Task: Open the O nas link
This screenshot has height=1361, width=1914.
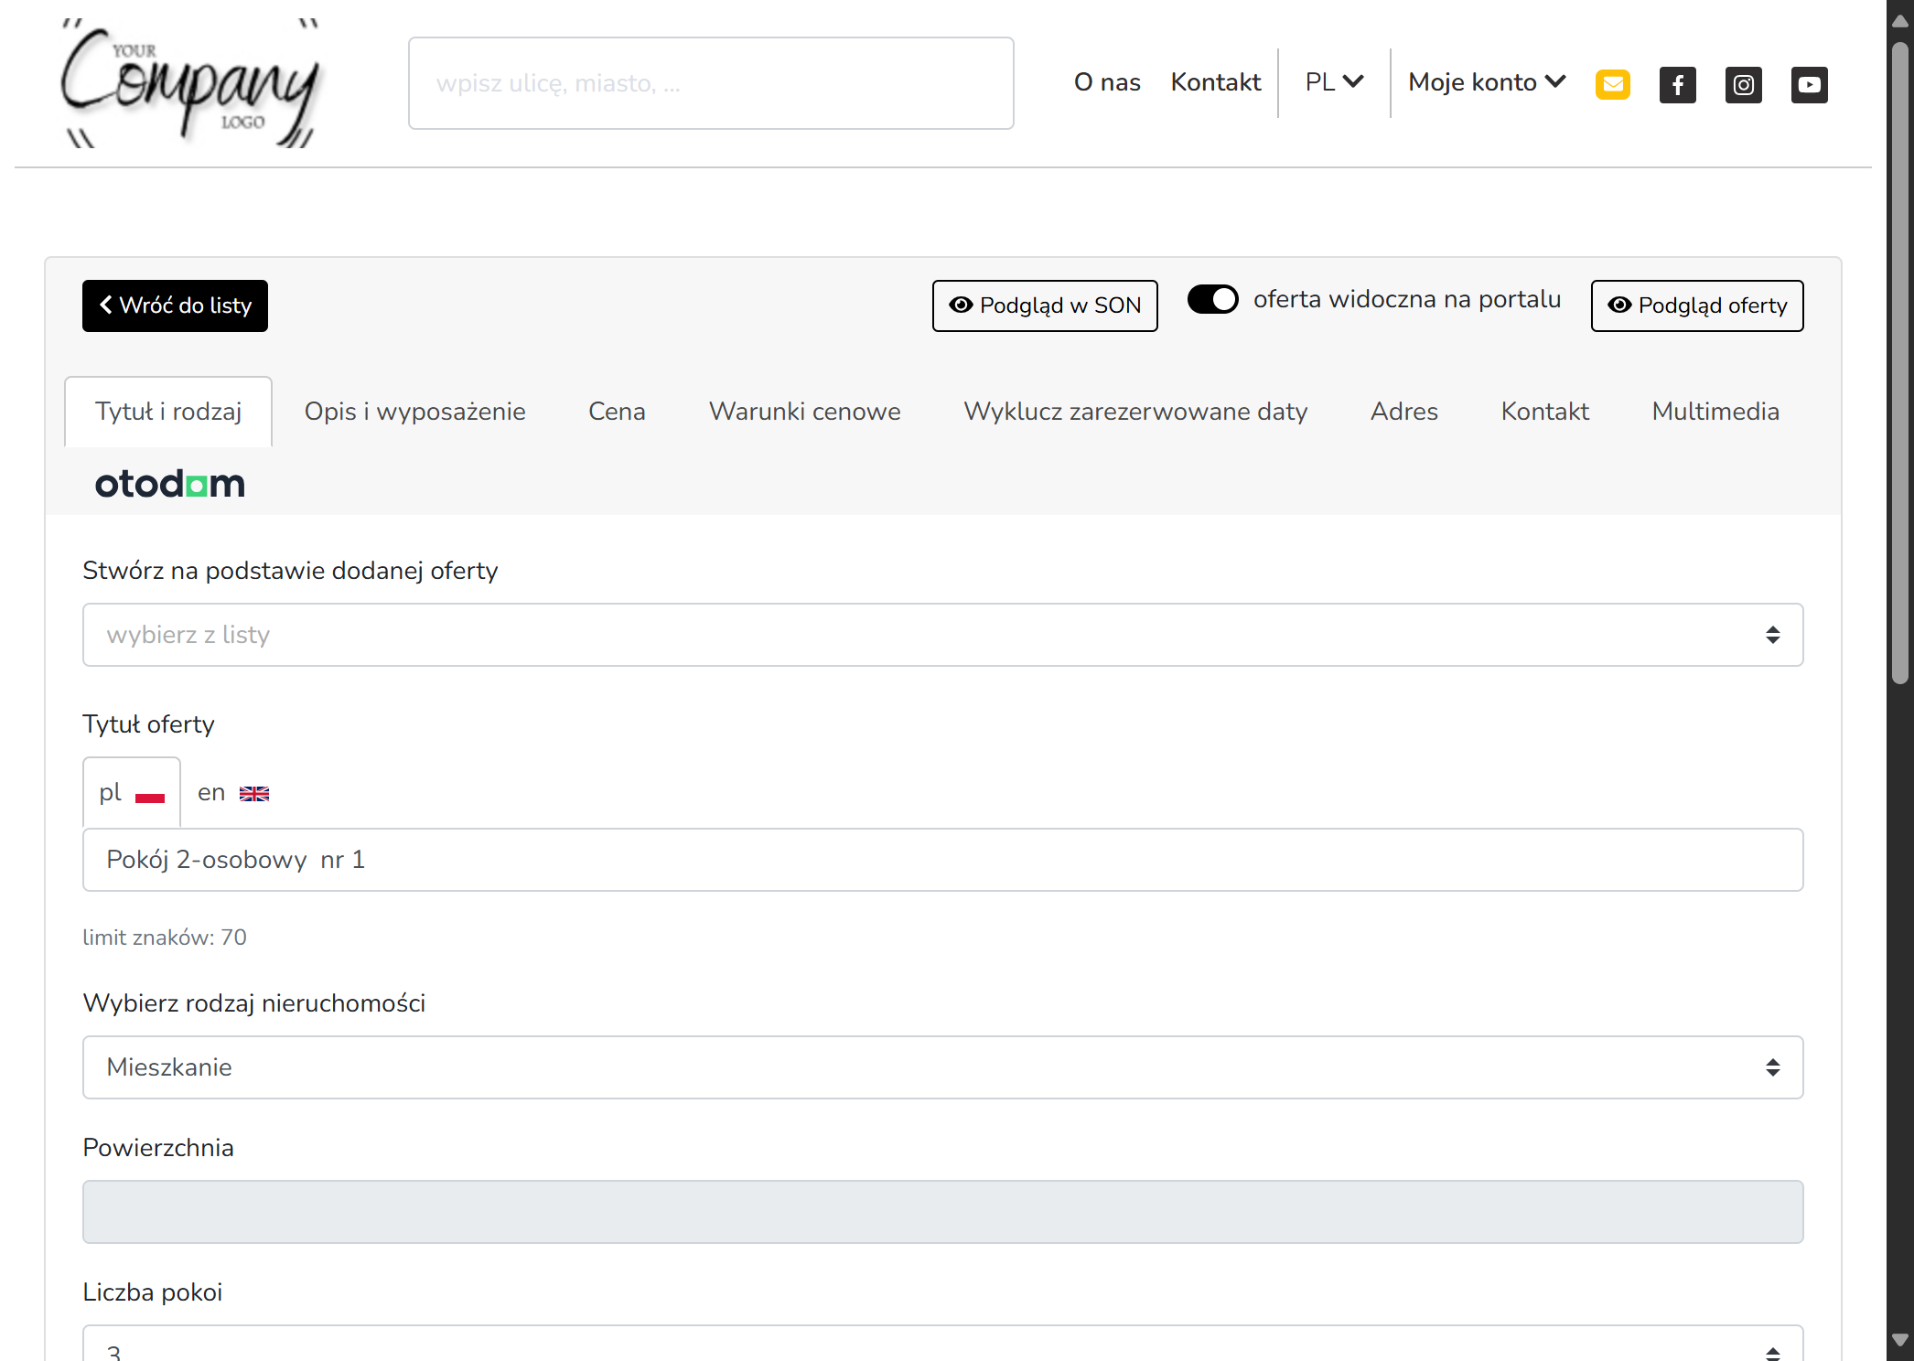Action: (1107, 82)
